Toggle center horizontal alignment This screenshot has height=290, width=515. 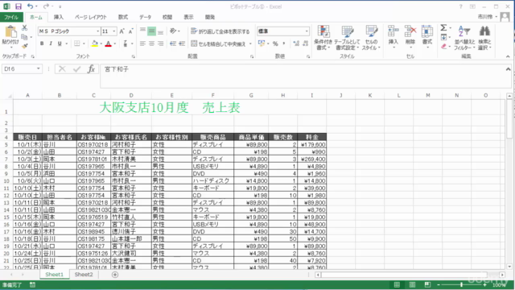pos(151,43)
